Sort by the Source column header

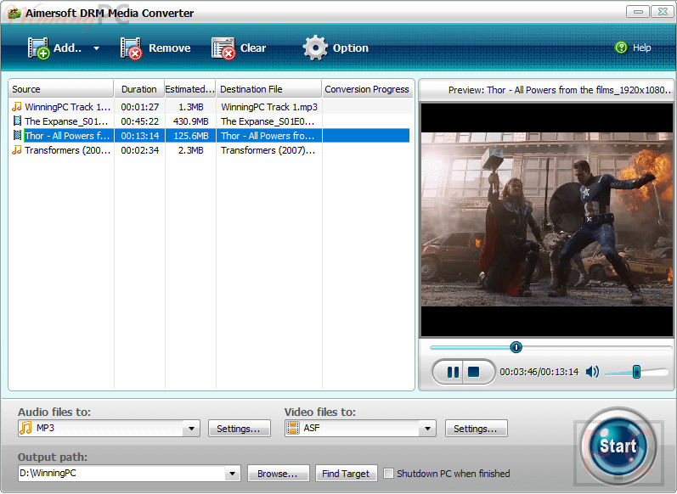61,89
